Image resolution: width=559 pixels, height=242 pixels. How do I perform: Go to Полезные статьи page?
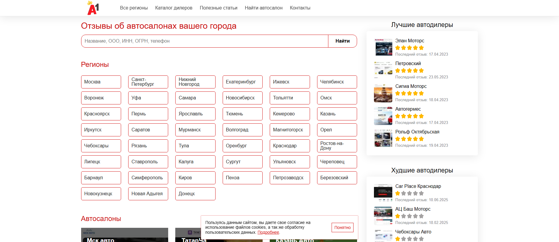(219, 8)
